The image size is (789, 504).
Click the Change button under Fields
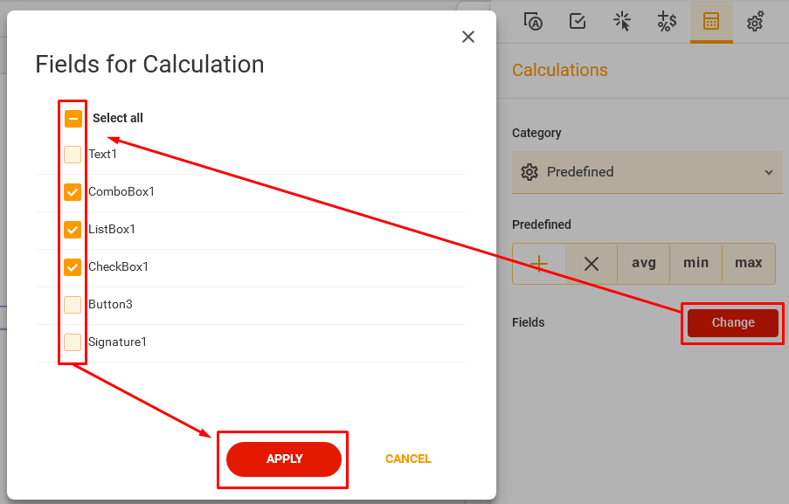[x=732, y=322]
